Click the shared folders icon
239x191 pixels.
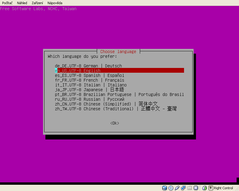click(x=189, y=188)
